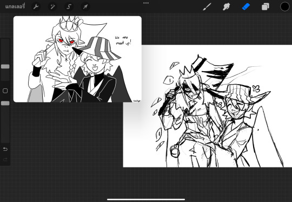Click the 'We are meet up!' text in reference
The width and height of the screenshot is (292, 202).
(x=123, y=40)
